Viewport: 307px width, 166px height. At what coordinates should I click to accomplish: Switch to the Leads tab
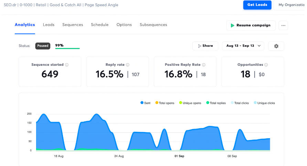(49, 25)
